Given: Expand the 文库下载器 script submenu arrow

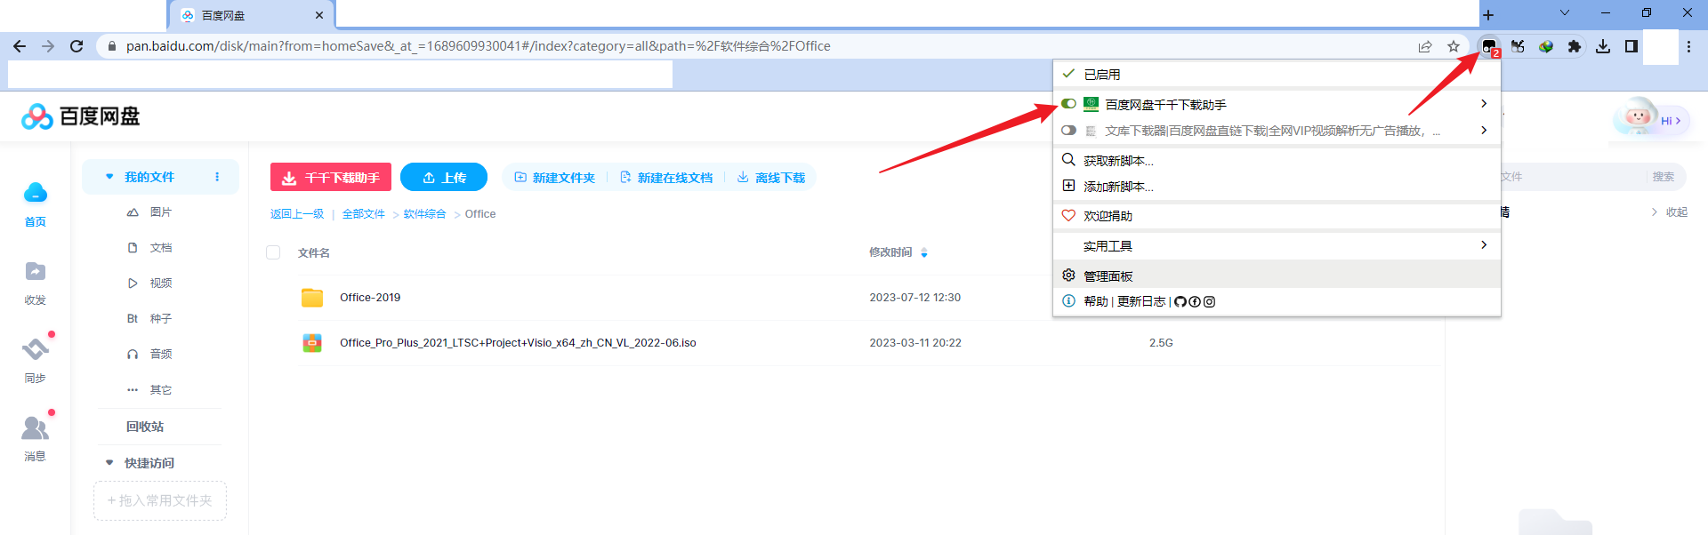Looking at the screenshot, I should [1484, 131].
